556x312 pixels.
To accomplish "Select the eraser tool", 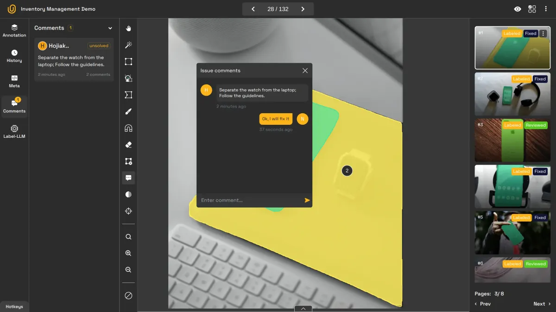I will tap(128, 145).
